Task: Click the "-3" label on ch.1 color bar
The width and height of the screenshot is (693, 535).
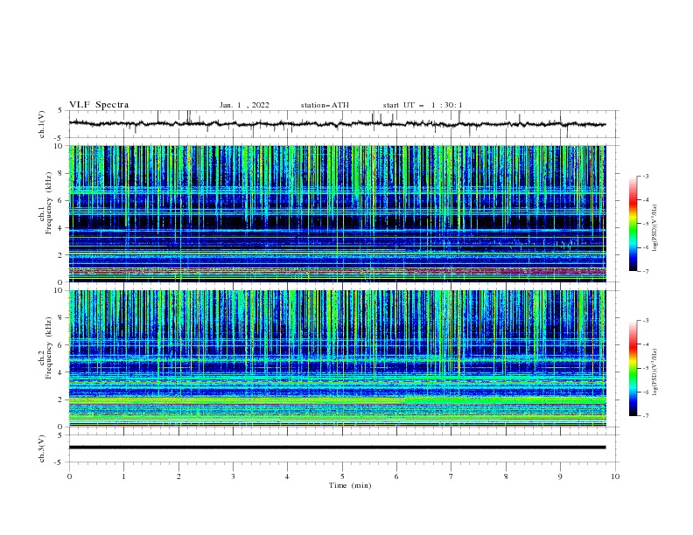Action: click(645, 176)
